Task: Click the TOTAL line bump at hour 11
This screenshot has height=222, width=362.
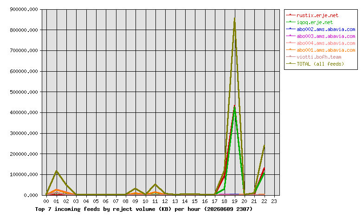Action: tap(155, 184)
